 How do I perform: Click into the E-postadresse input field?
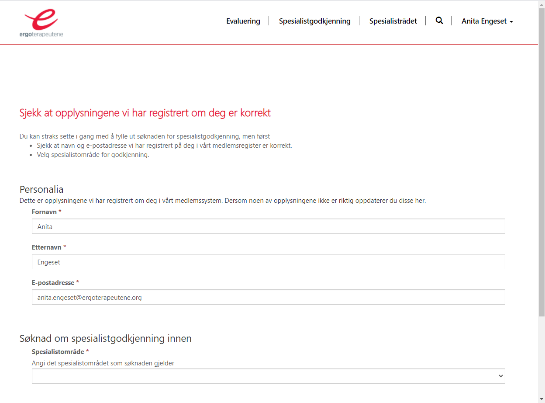point(268,297)
